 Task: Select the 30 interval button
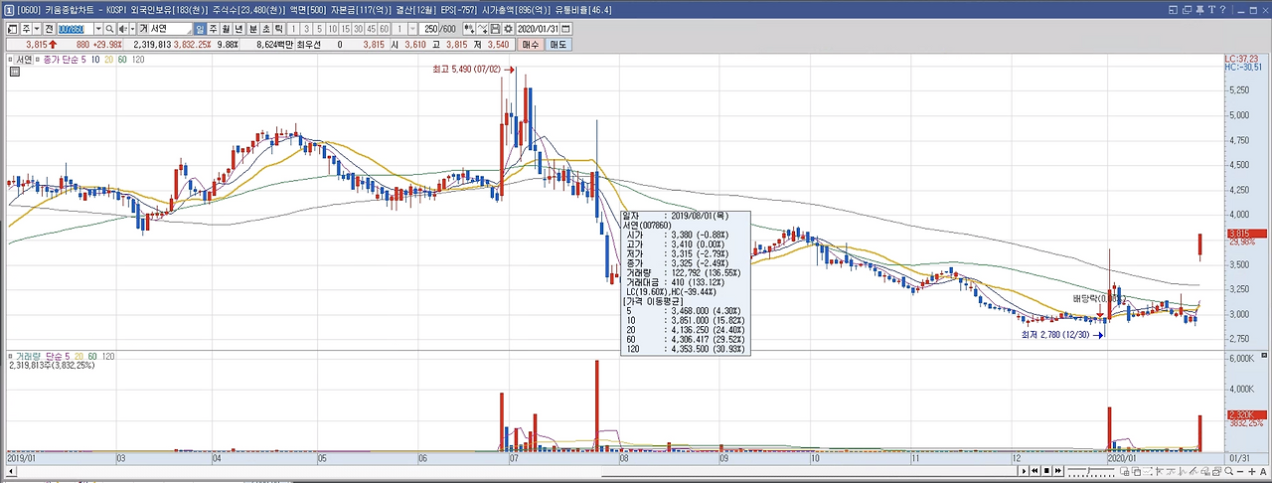(358, 29)
